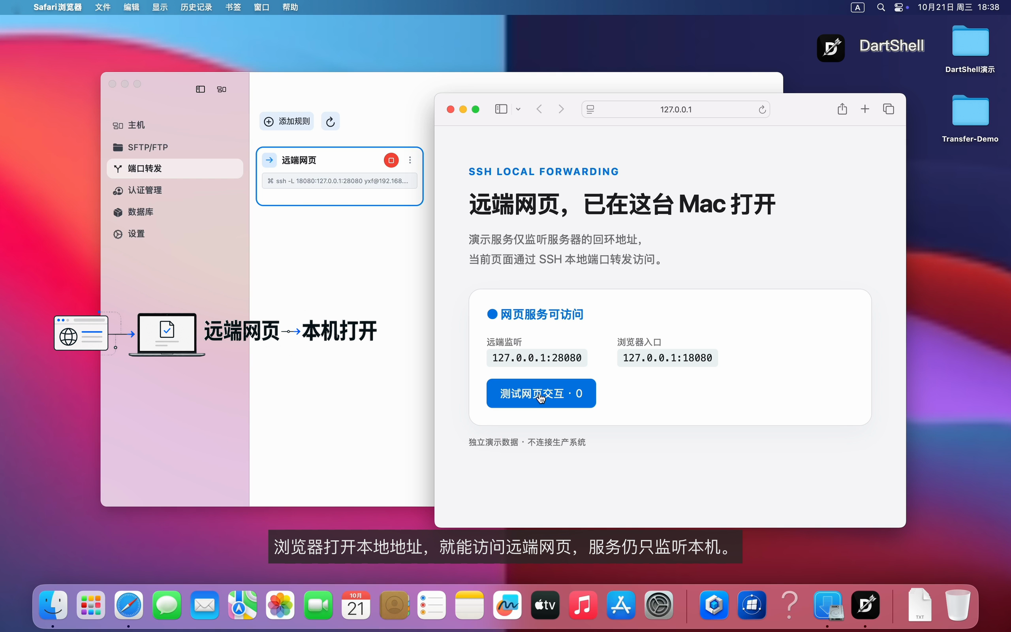This screenshot has width=1011, height=632.
Task: Go forward in Safari
Action: click(562, 109)
